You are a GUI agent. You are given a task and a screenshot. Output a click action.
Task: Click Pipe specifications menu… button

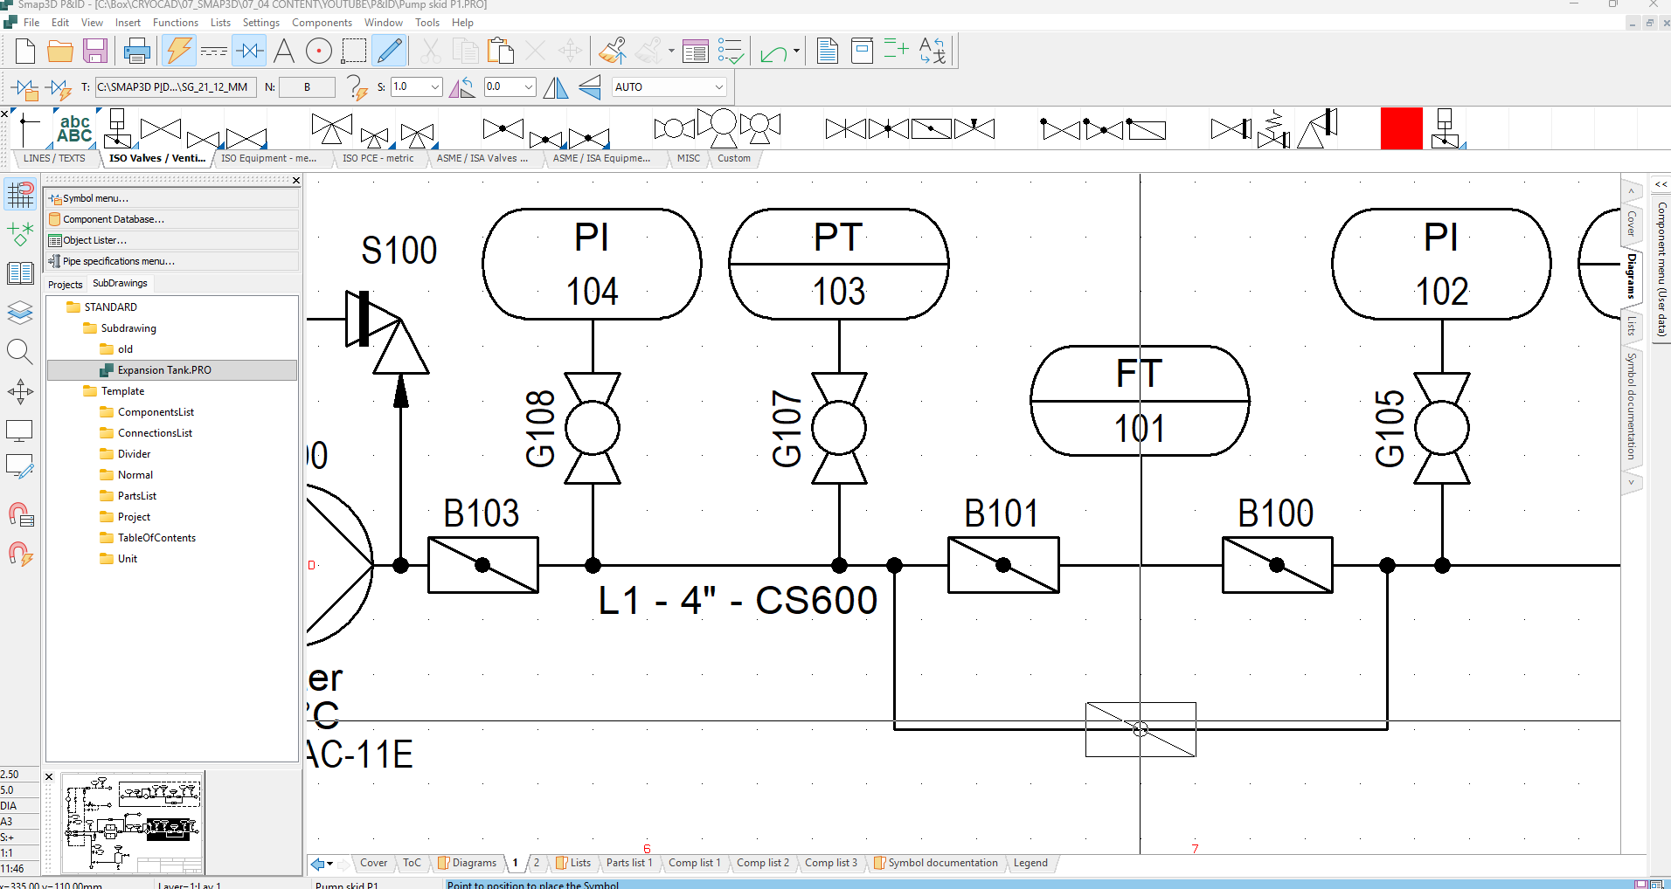[173, 261]
